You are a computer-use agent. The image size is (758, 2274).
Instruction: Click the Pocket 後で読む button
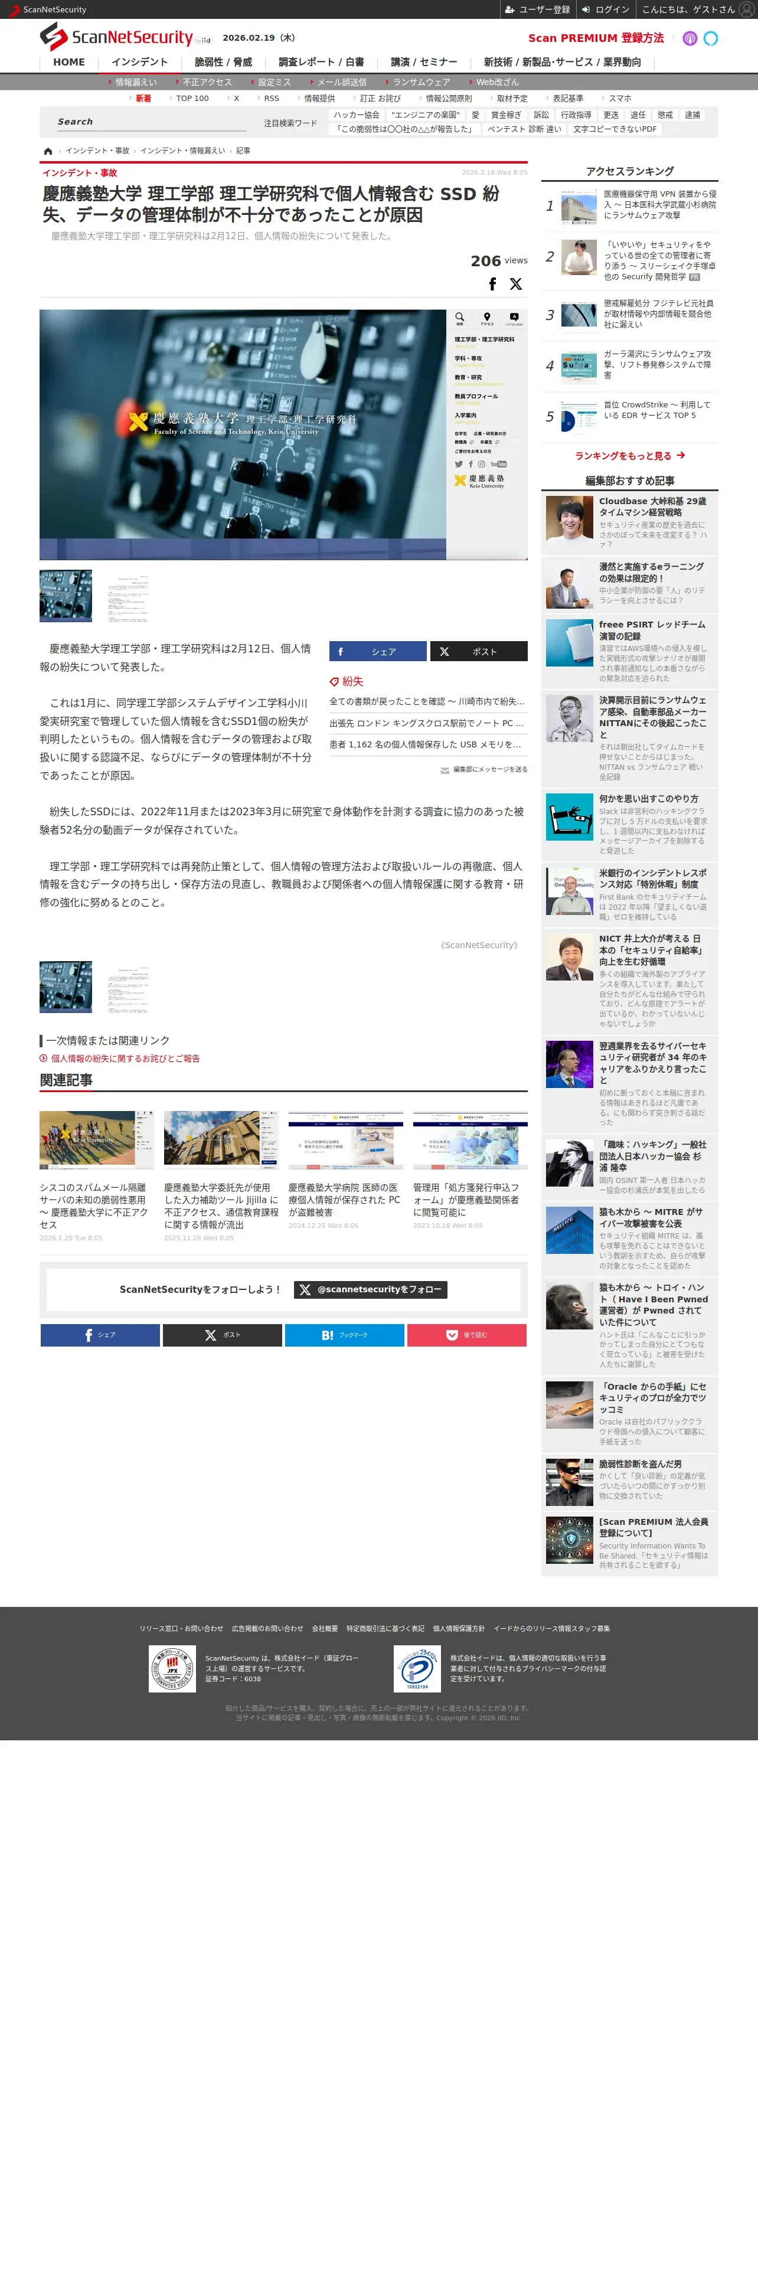pos(467,1335)
